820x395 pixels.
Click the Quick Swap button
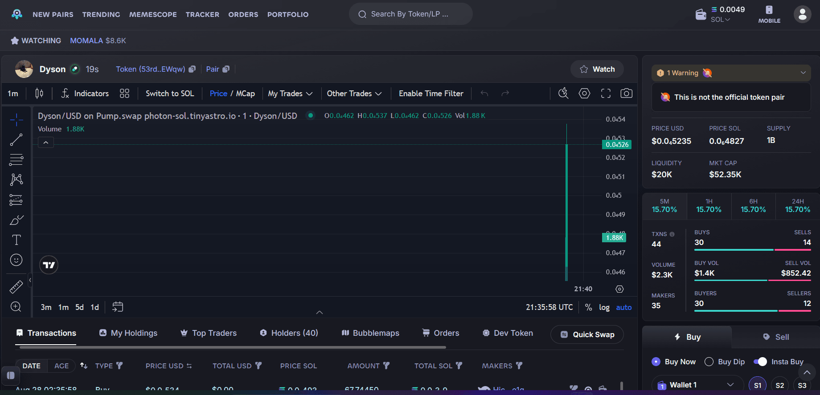587,334
